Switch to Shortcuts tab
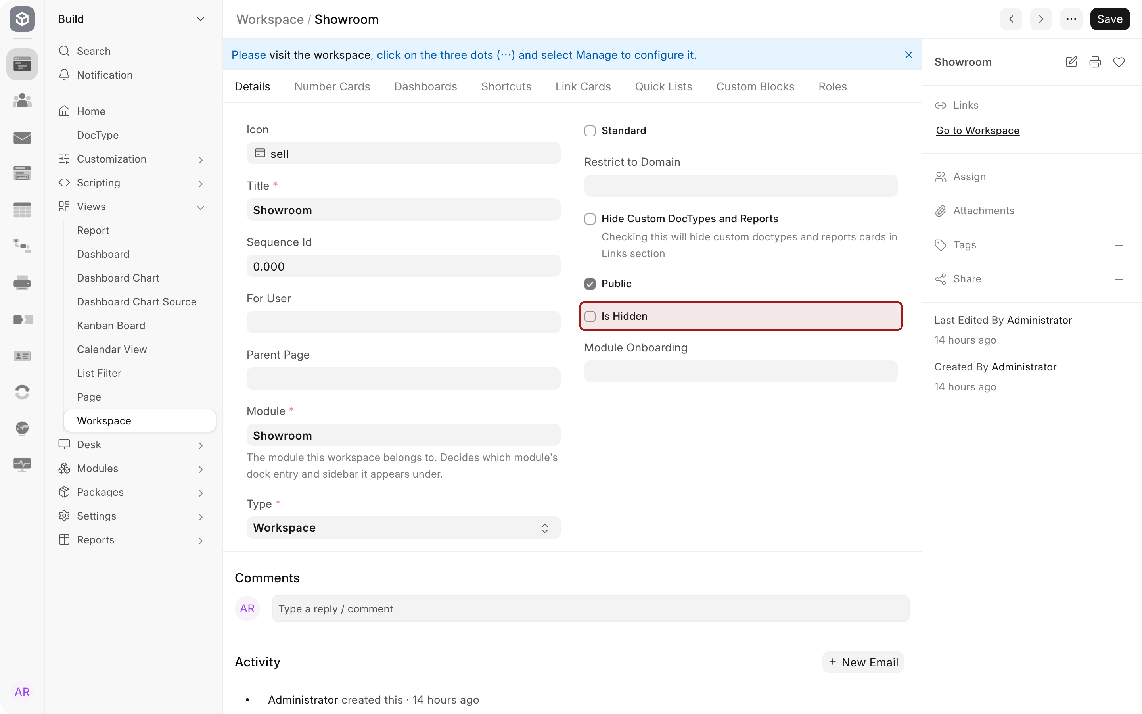Screen dimensions: 1142x714 506,87
